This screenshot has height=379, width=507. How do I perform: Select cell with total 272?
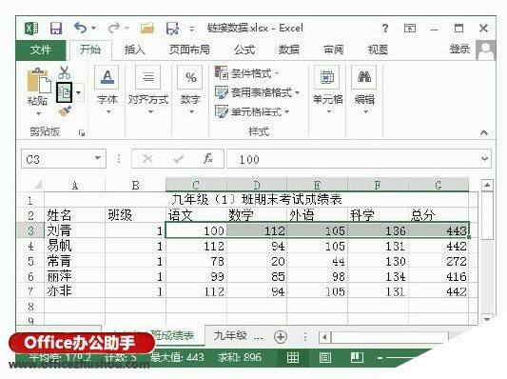coord(439,261)
